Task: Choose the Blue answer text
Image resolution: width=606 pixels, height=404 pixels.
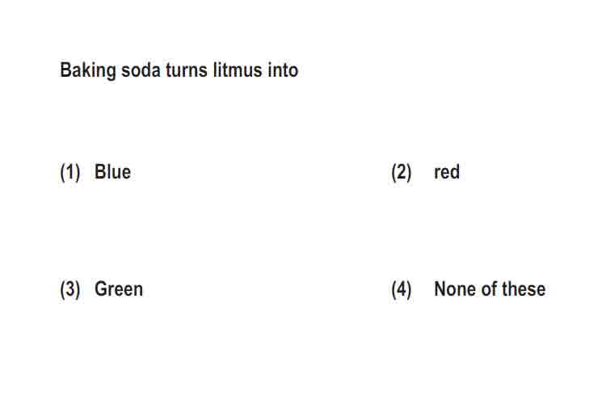Action: tap(112, 172)
